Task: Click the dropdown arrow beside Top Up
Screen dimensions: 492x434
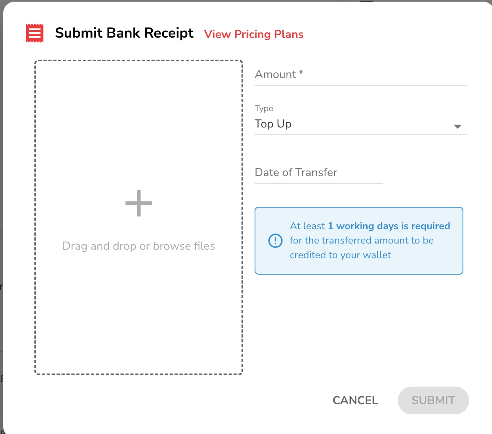Action: (458, 126)
